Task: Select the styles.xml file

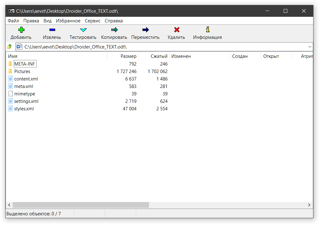Action: [x=24, y=109]
